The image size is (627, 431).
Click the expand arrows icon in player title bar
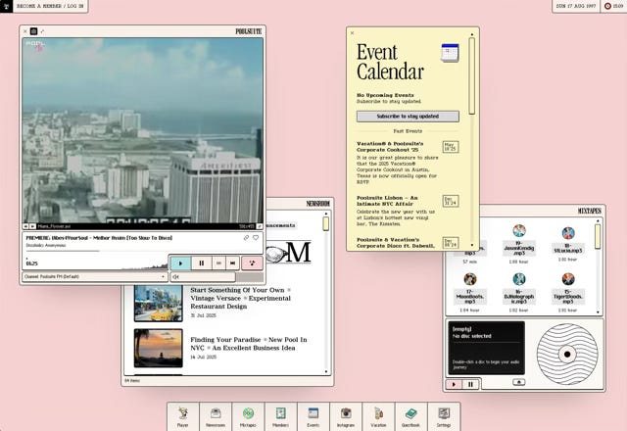click(x=42, y=31)
